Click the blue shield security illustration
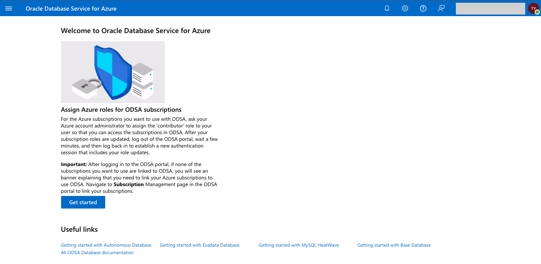This screenshot has width=541, height=264. click(113, 72)
